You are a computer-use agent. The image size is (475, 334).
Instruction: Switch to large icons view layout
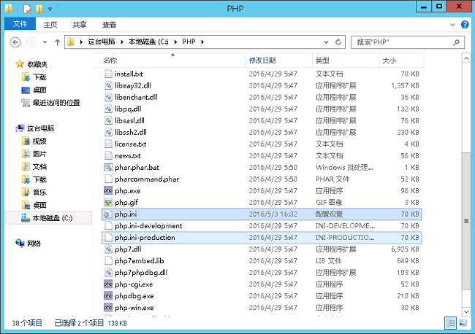[463, 323]
